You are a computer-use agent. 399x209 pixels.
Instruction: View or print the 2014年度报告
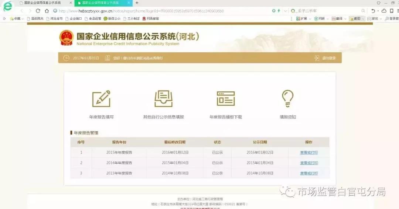(x=309, y=163)
